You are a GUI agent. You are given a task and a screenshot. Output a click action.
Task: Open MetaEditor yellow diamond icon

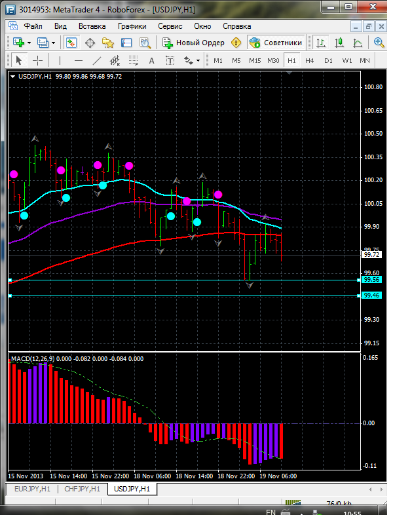(x=236, y=43)
